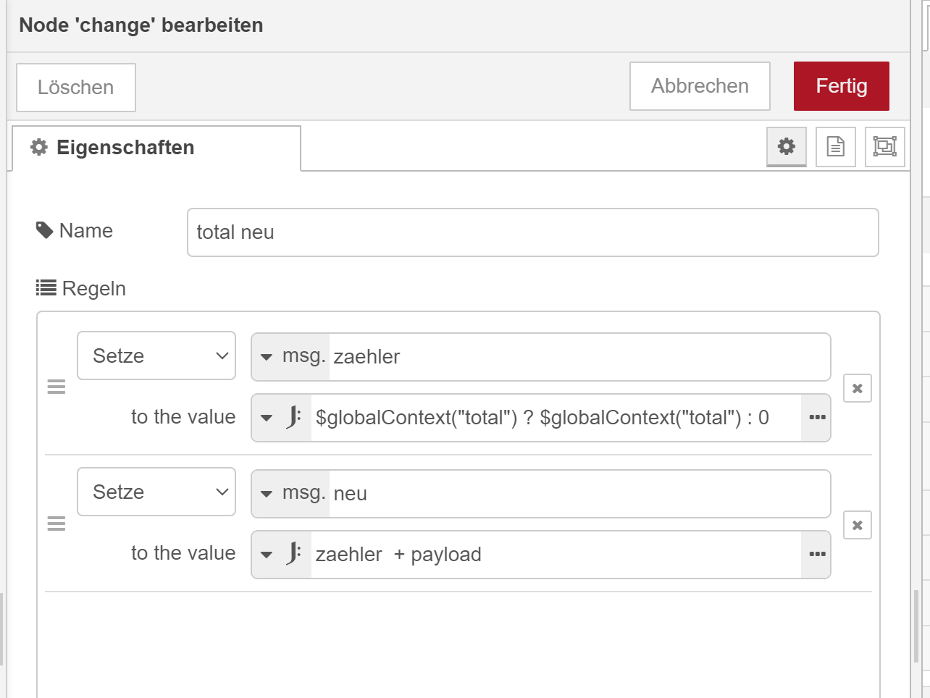Edit the zaehler property field
930x698 pixels.
pos(579,357)
